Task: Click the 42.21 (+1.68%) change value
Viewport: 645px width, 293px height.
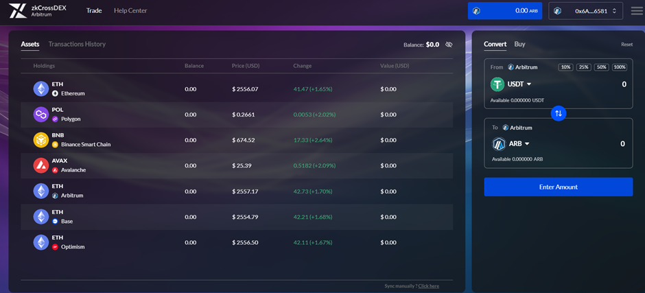Action: pos(313,217)
